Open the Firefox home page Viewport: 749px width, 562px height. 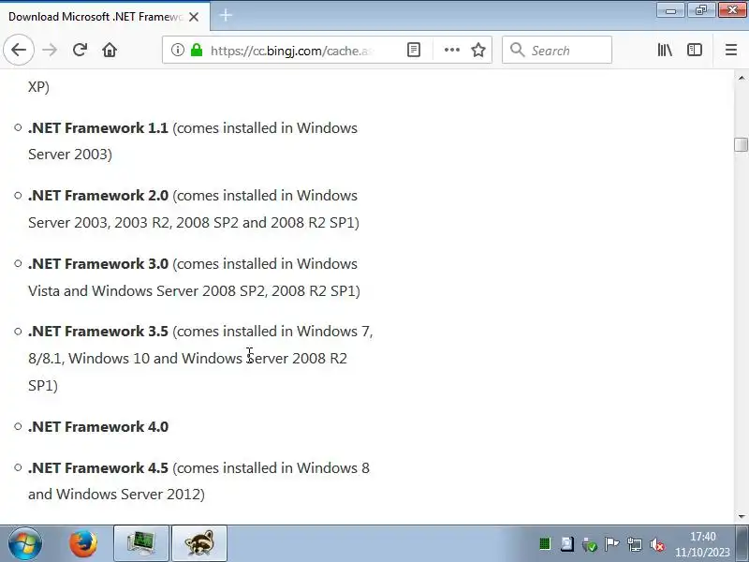tap(110, 50)
